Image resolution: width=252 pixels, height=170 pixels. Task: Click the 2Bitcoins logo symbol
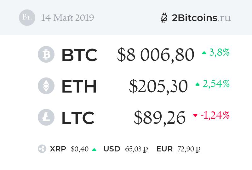point(164,18)
